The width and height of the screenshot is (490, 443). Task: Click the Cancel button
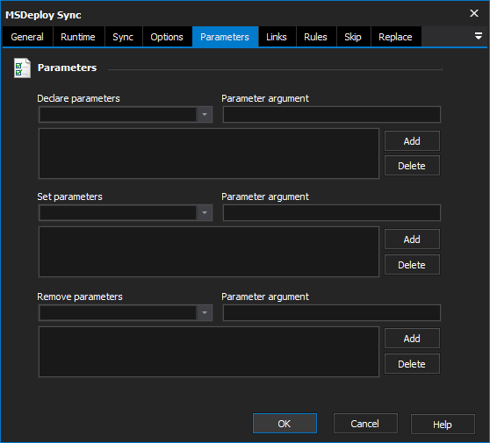[365, 424]
